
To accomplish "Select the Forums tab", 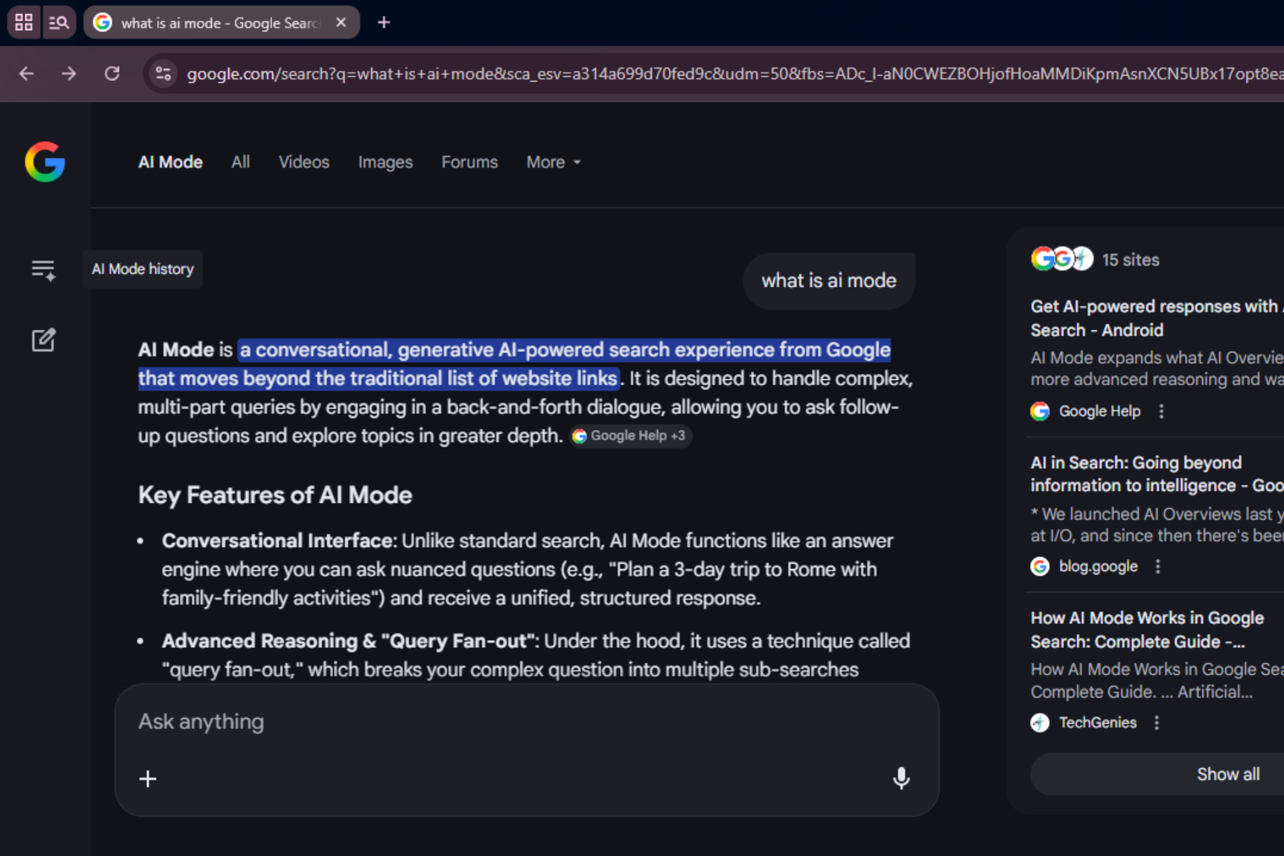I will click(x=469, y=162).
